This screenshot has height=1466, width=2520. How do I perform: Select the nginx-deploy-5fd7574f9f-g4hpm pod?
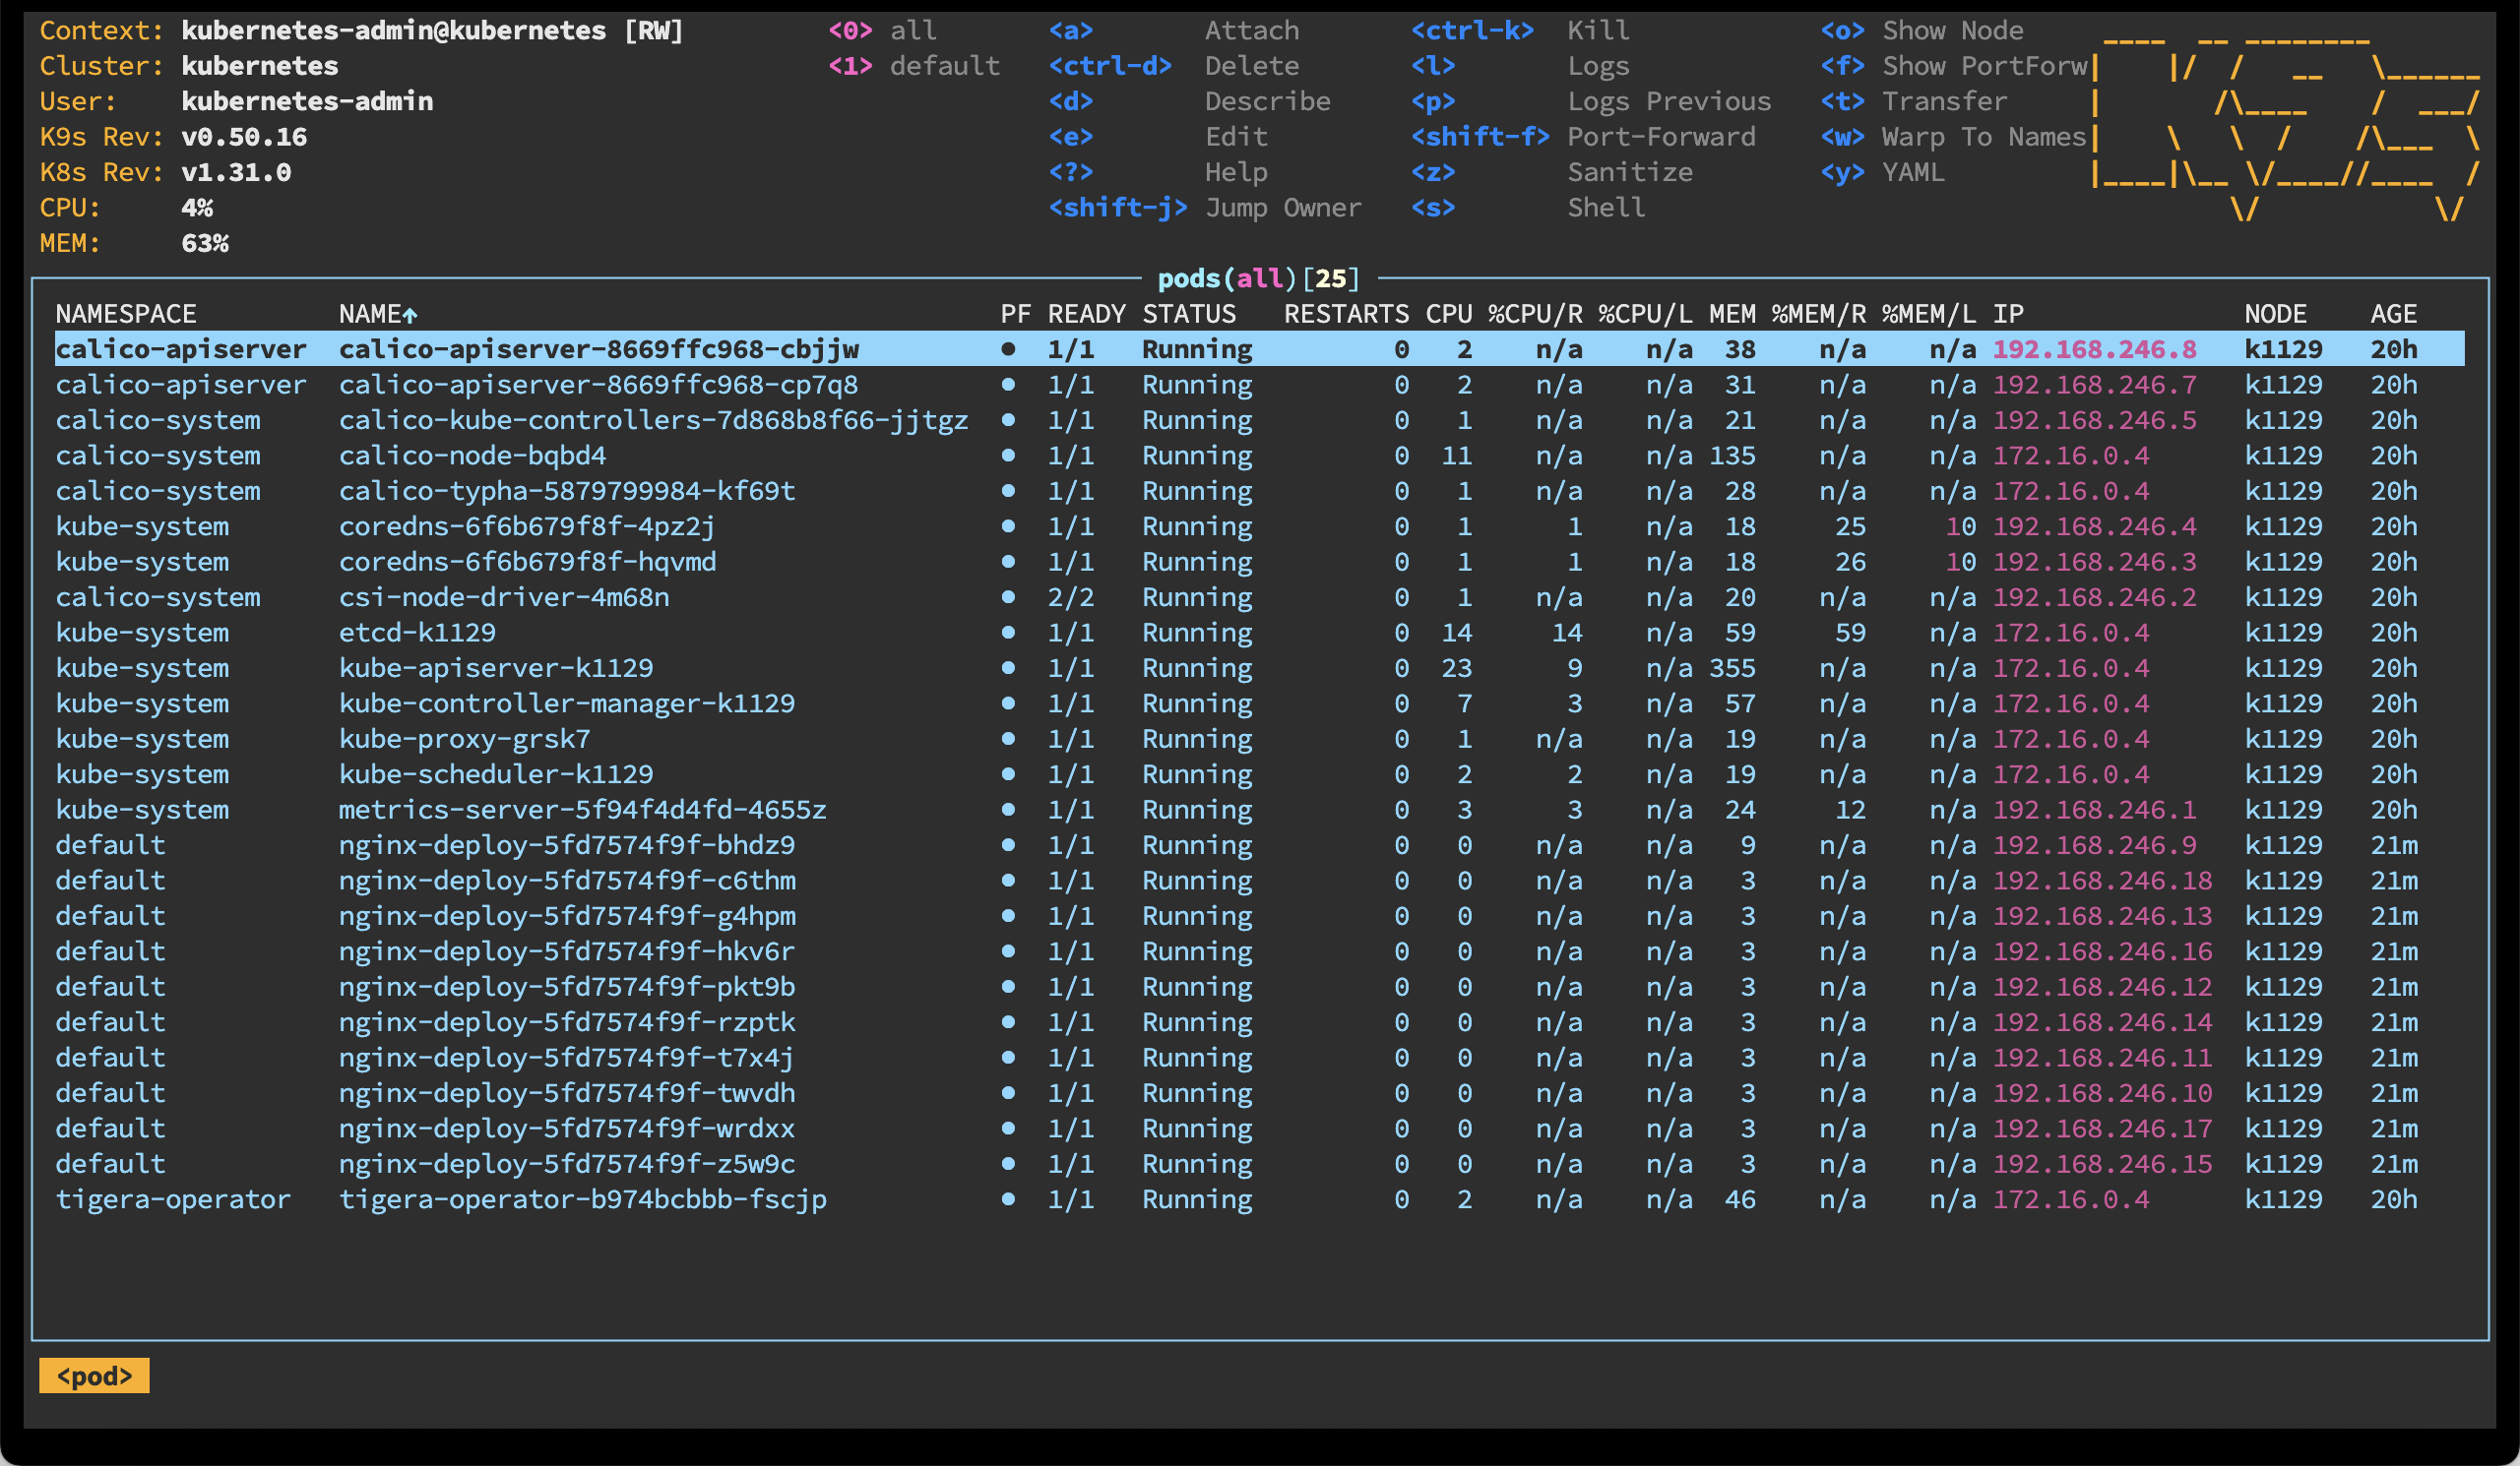567,916
